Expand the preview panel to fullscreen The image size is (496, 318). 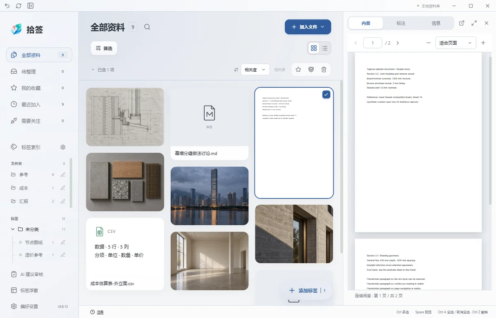point(474,23)
